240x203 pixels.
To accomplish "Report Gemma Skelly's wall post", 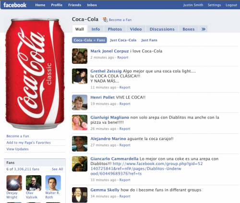I will click(x=125, y=196).
